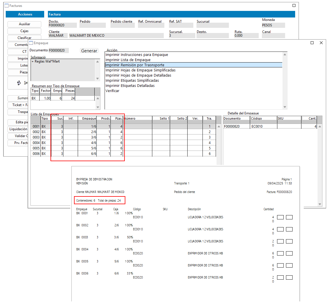Image resolution: width=331 pixels, height=304 pixels.
Task: Click the Pedido field in Facturas
Action: pos(92,25)
